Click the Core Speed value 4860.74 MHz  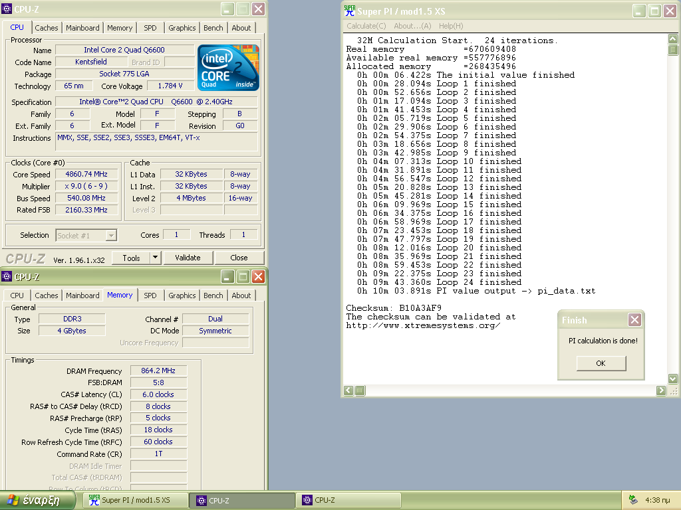86,175
